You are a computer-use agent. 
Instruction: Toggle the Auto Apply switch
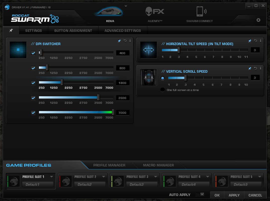[x=200, y=194]
